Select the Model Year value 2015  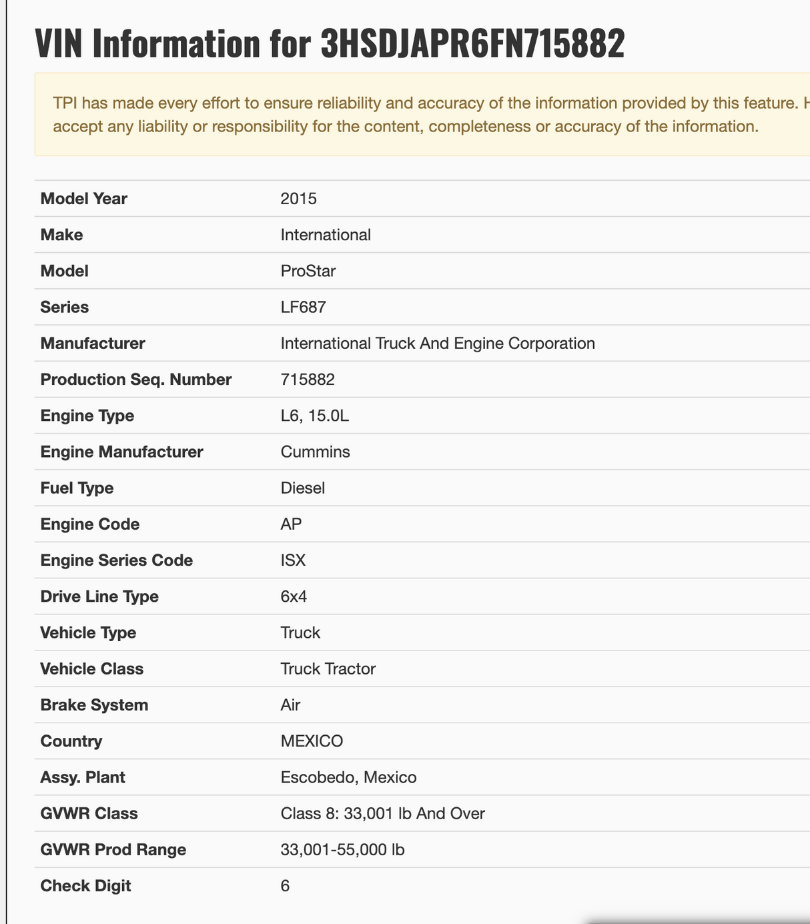298,199
